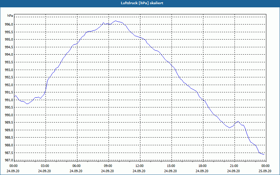Click the "00:00" time label of 25.09.20

(x=266, y=166)
